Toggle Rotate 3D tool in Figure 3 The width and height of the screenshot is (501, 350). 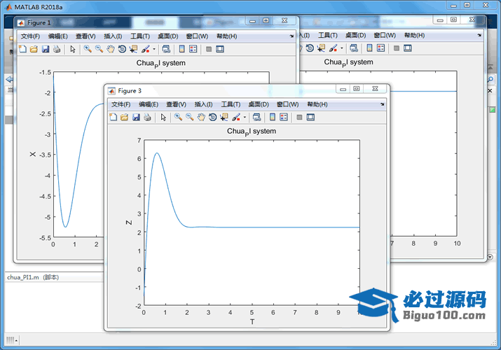pyautogui.click(x=212, y=117)
